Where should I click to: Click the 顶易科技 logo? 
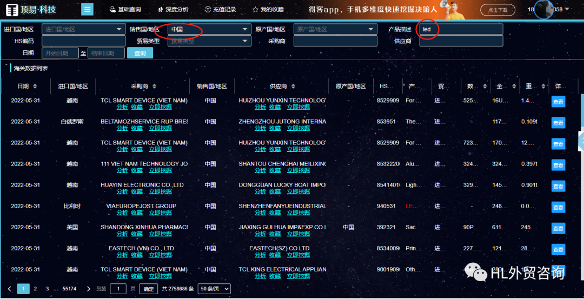point(30,10)
